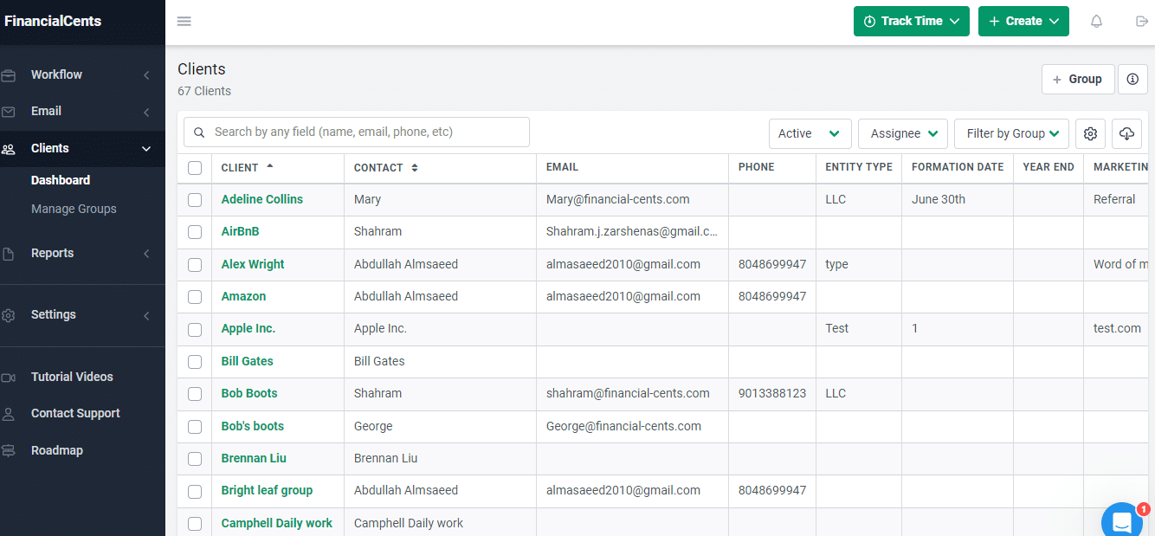The width and height of the screenshot is (1155, 536).
Task: Open the Camphell Daily work client link
Action: 277,523
